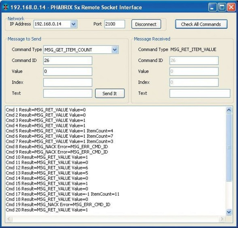Click the PHABRIX app icon in title bar
Image resolution: width=238 pixels, height=228 pixels.
click(6, 7)
